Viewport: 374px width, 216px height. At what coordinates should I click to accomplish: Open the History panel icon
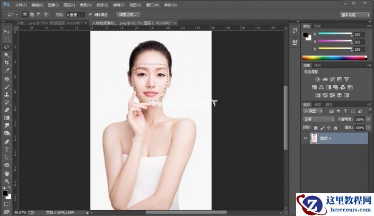295,31
